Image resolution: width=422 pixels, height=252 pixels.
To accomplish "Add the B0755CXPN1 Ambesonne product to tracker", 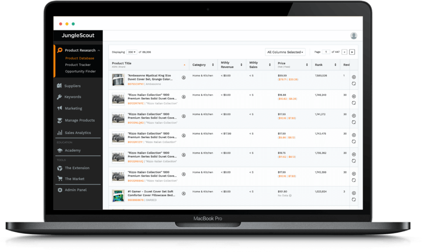I will pos(354,77).
